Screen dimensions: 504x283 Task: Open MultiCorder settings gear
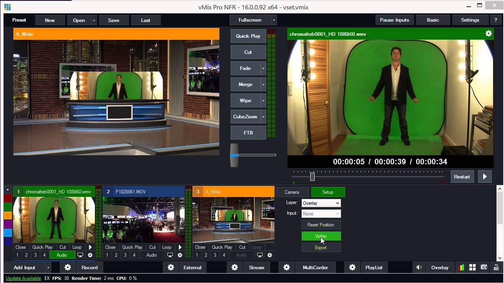(x=287, y=267)
